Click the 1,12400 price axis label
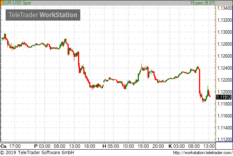 click(224, 68)
